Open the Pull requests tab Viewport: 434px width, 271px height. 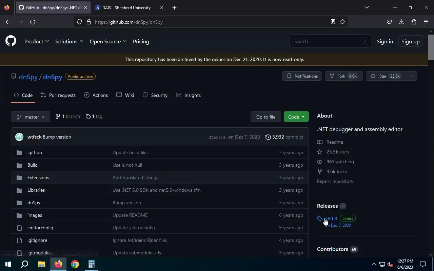click(x=58, y=95)
